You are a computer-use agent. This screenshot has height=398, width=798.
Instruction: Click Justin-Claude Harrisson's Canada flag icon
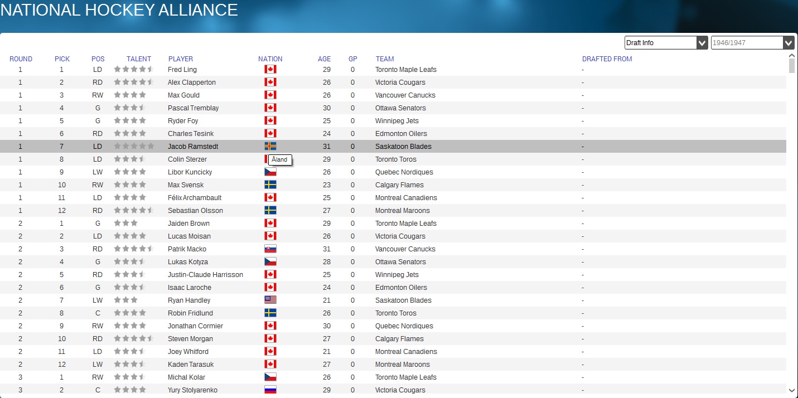(270, 275)
